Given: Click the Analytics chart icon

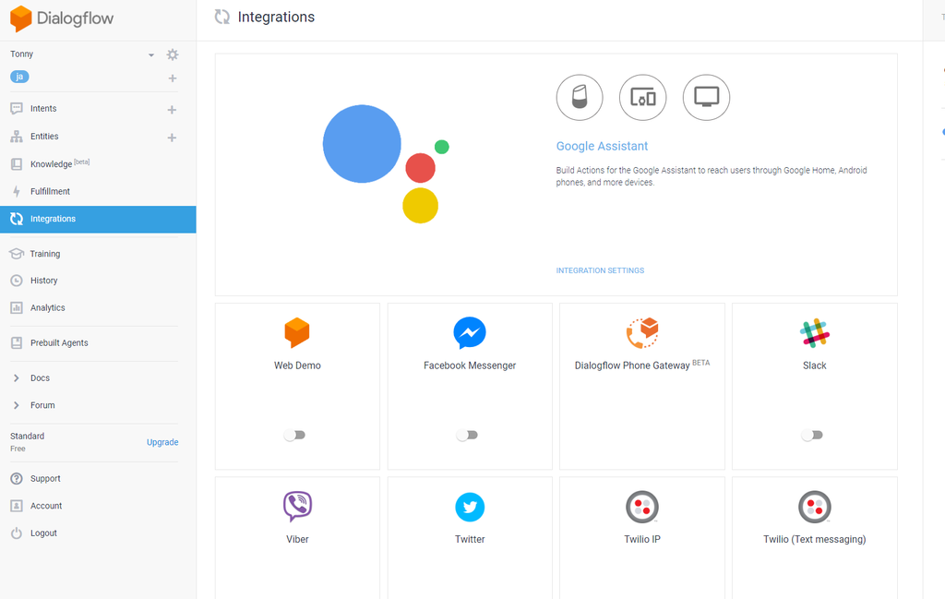Looking at the screenshot, I should (x=17, y=308).
